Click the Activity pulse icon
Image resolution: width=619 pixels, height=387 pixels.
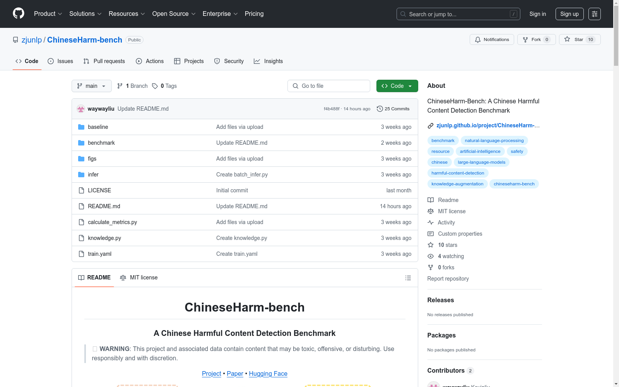click(x=431, y=223)
